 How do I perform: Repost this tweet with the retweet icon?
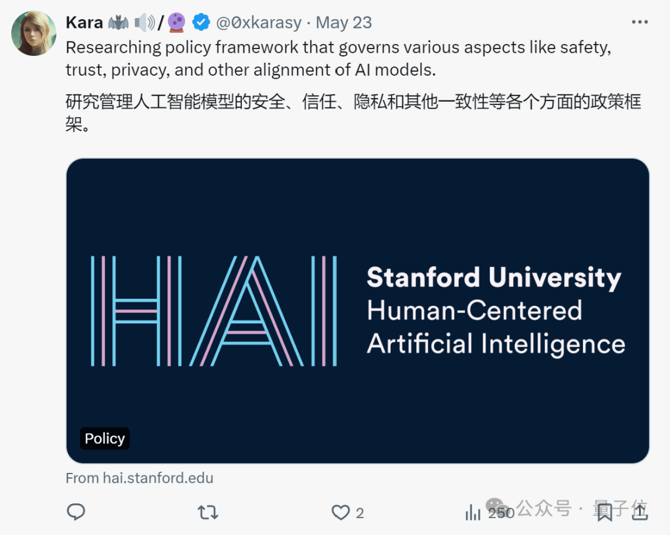tap(207, 512)
